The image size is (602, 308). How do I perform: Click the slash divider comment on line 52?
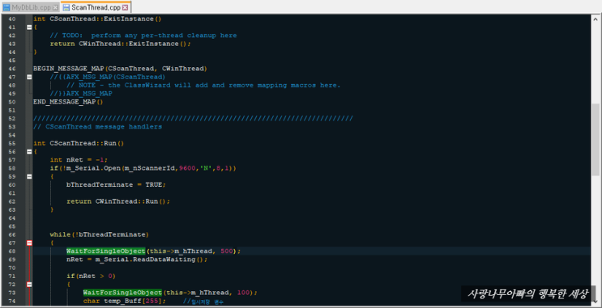point(193,118)
